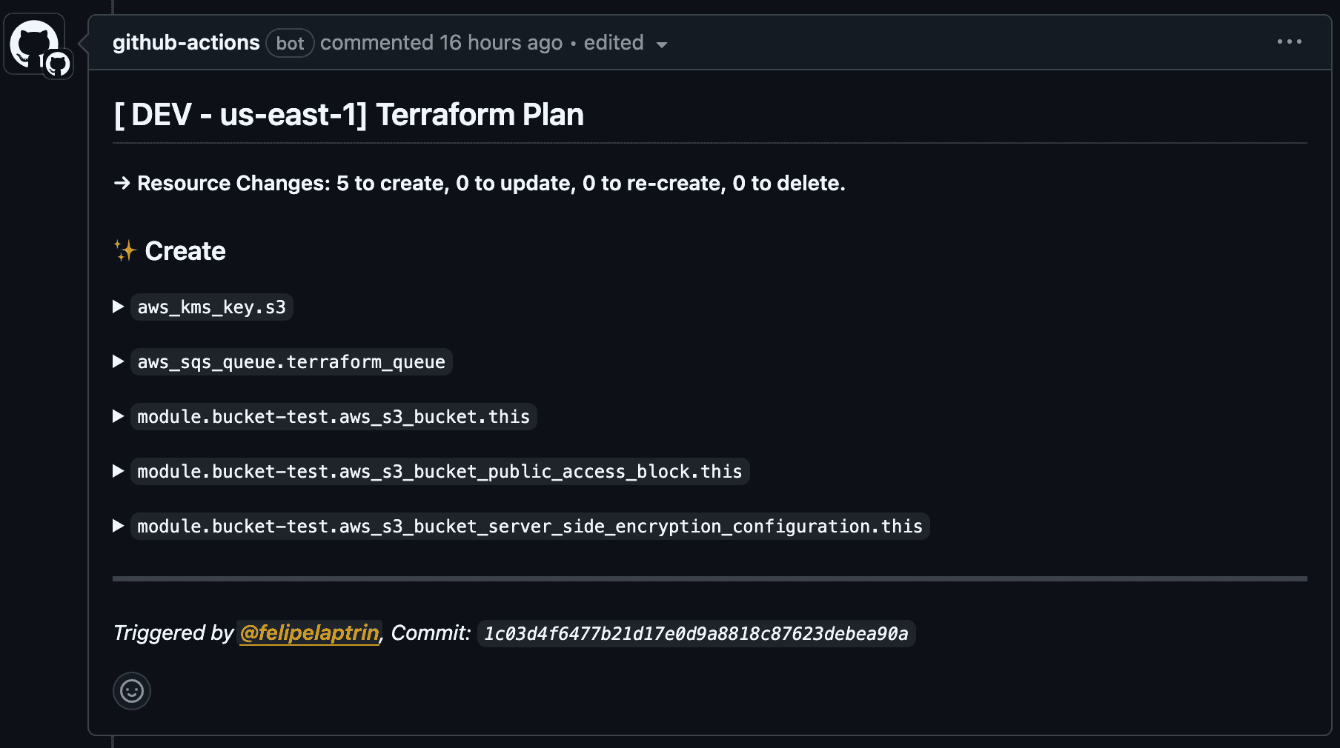Click the aws_s3_bucket_public_access_block.this label
The image size is (1340, 748).
(440, 472)
